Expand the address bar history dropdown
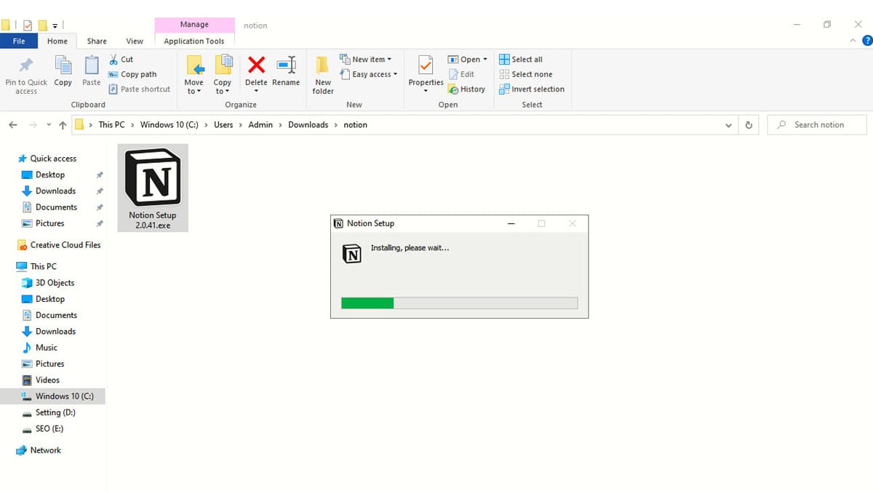 pos(729,124)
